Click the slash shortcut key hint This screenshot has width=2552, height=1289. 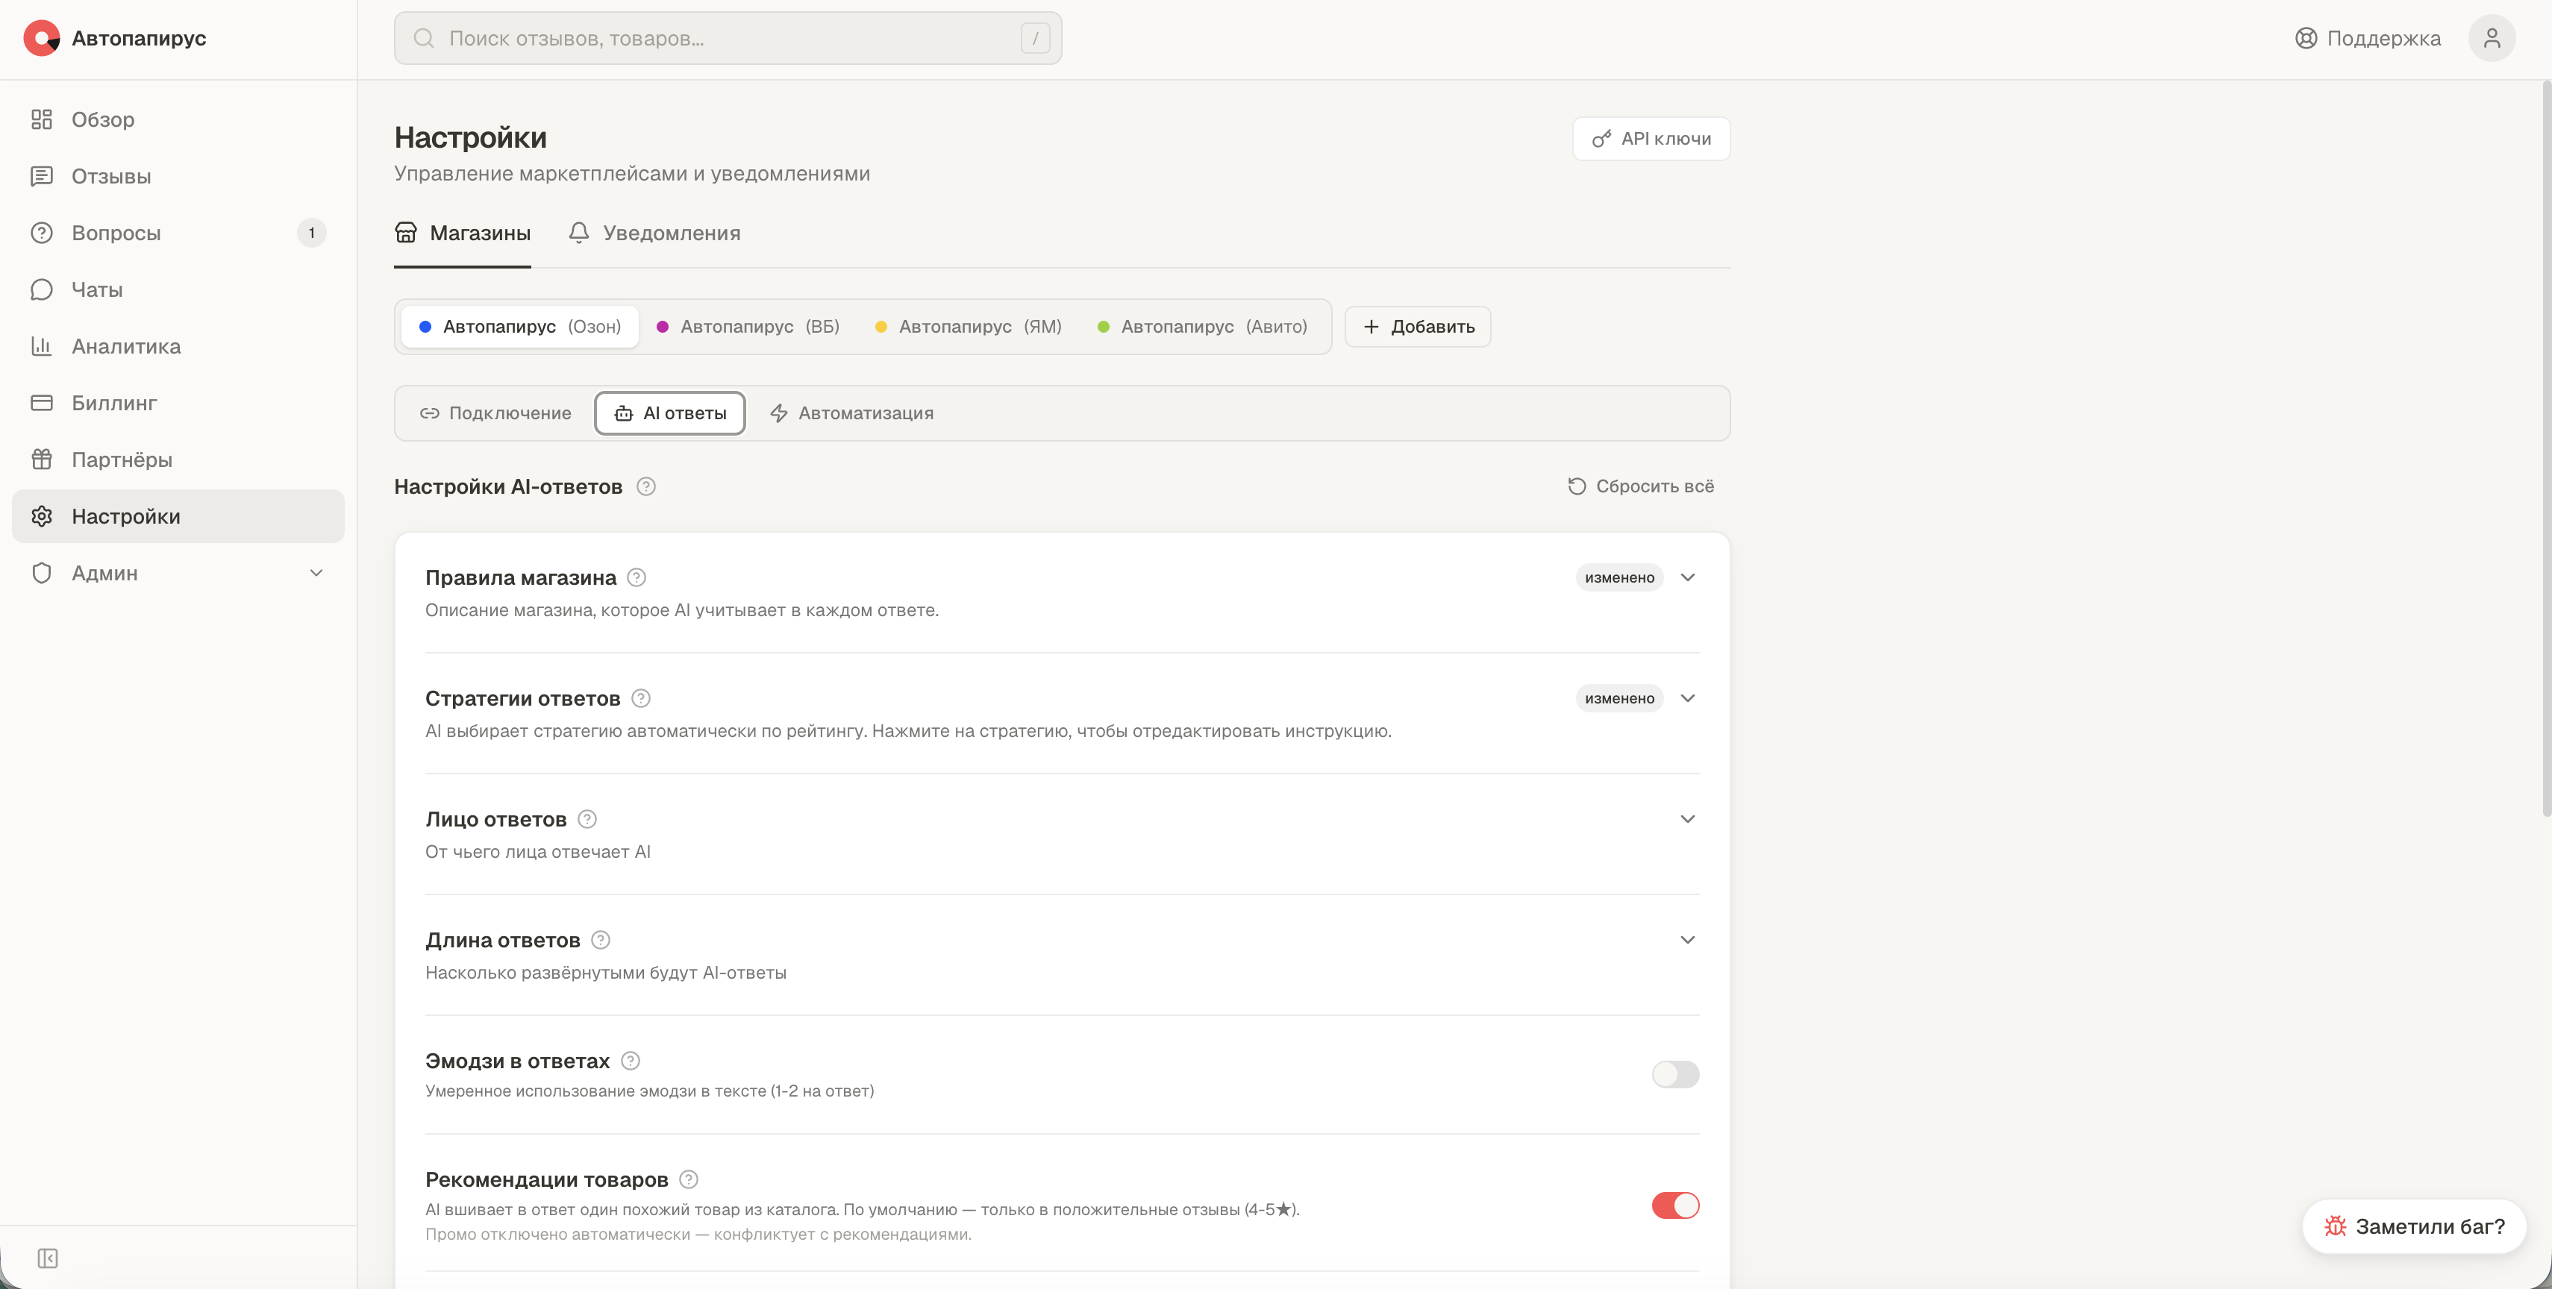(x=1035, y=39)
